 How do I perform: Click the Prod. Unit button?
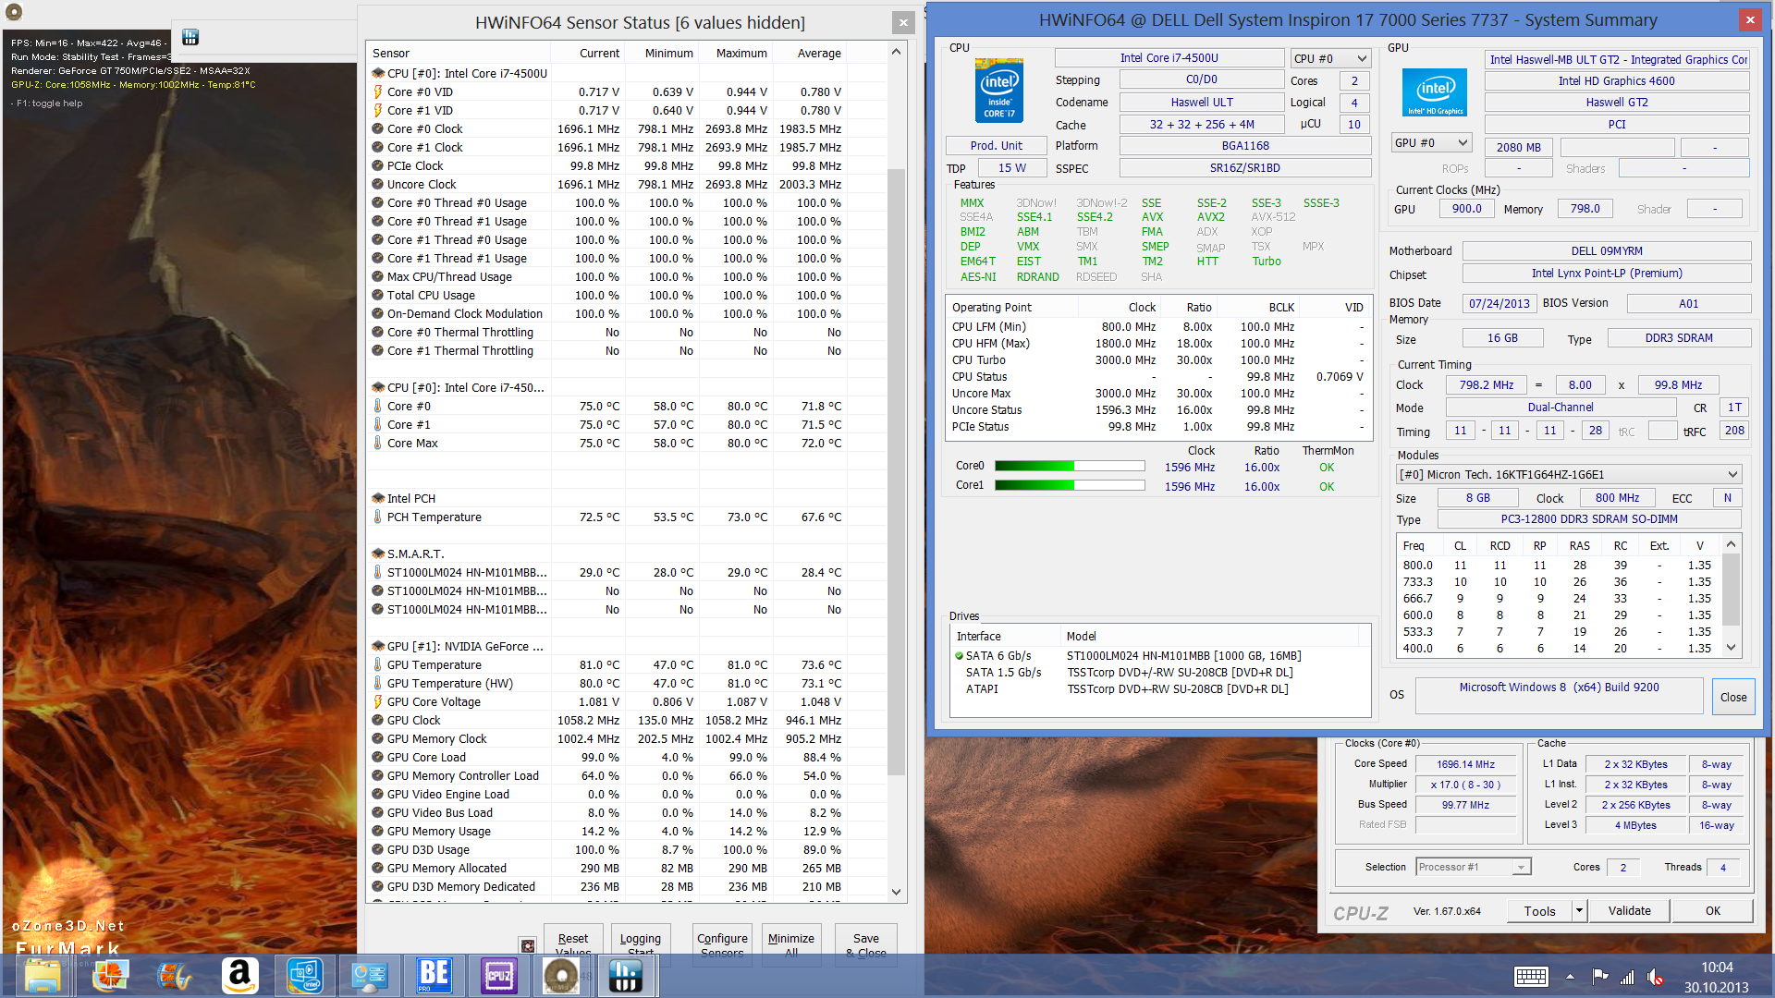click(997, 146)
